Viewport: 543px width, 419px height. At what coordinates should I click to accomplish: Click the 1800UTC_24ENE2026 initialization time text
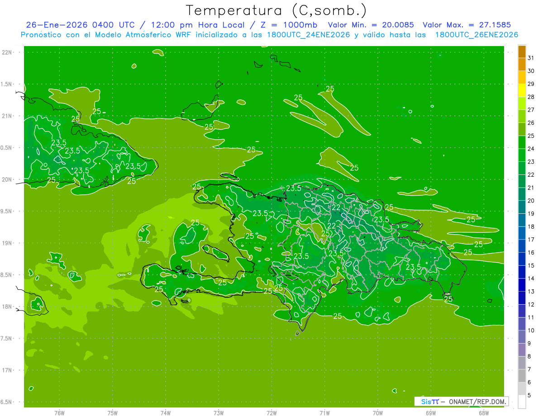click(309, 35)
